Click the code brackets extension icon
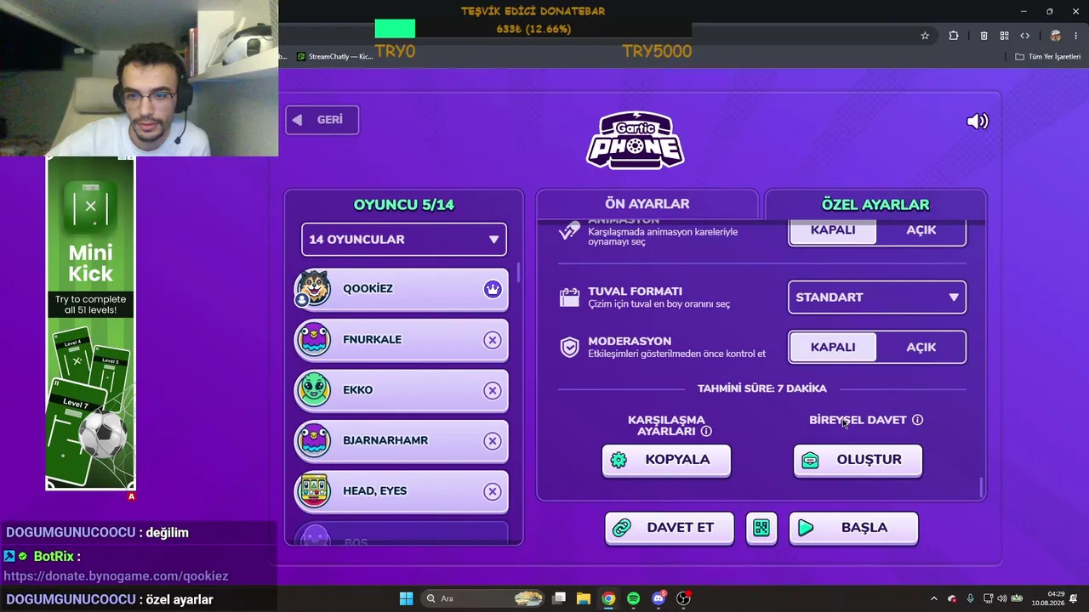This screenshot has height=612, width=1089. point(1024,36)
